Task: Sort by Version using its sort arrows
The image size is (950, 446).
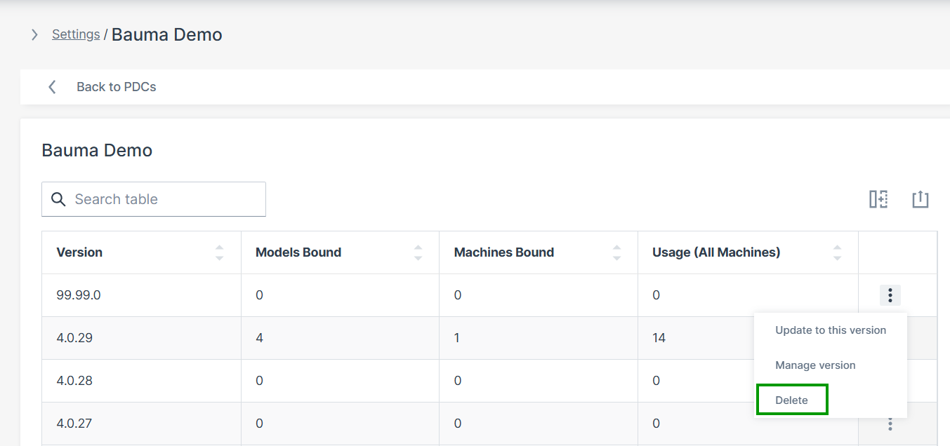Action: tap(219, 252)
